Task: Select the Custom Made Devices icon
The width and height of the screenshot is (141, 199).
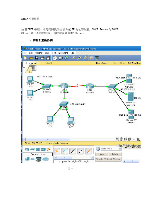Action: (x=38, y=159)
